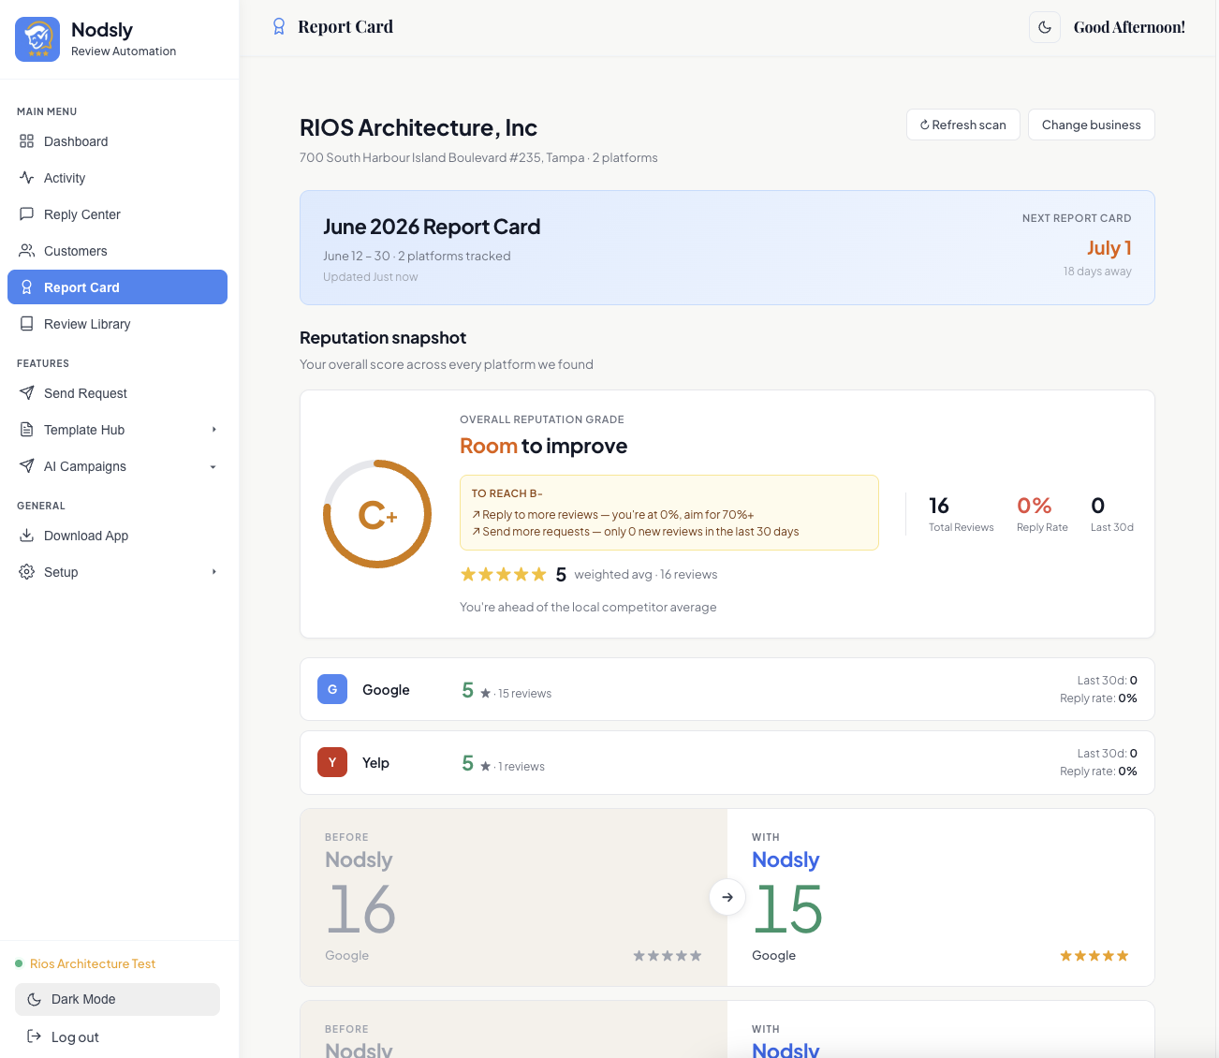Click the Log out arrow icon

34,1036
